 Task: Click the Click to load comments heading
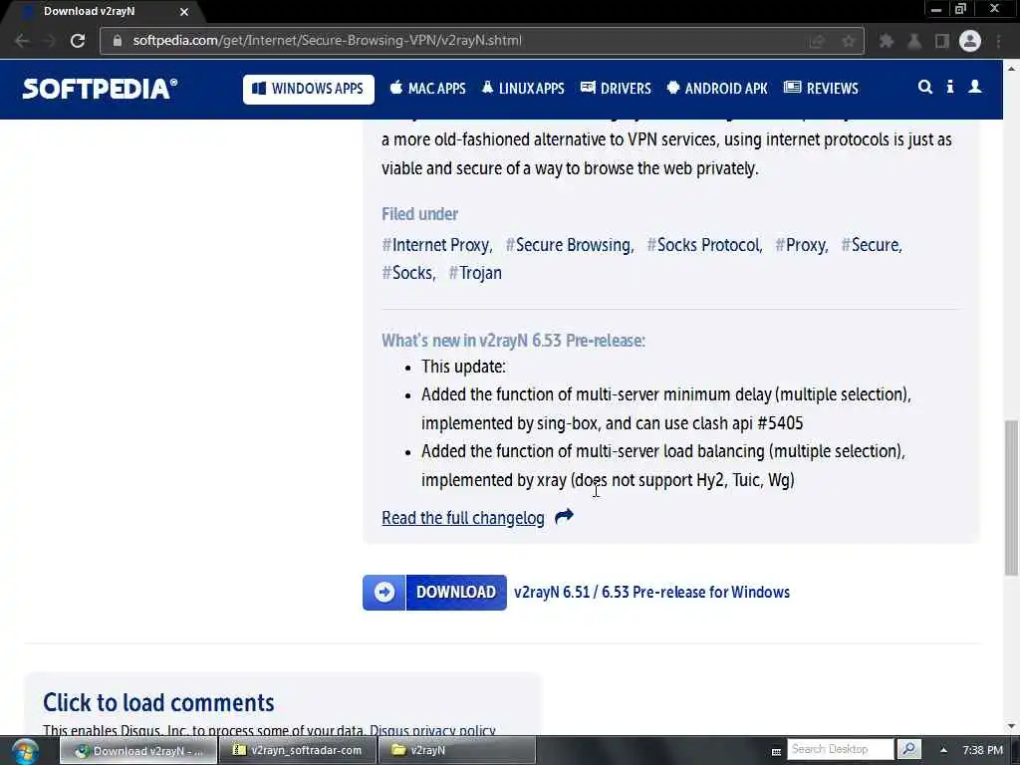[158, 703]
